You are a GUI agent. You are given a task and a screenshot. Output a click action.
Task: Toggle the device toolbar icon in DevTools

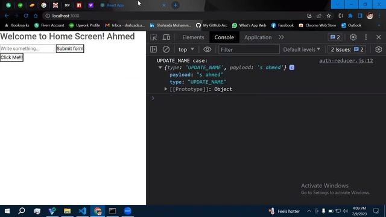pyautogui.click(x=166, y=37)
